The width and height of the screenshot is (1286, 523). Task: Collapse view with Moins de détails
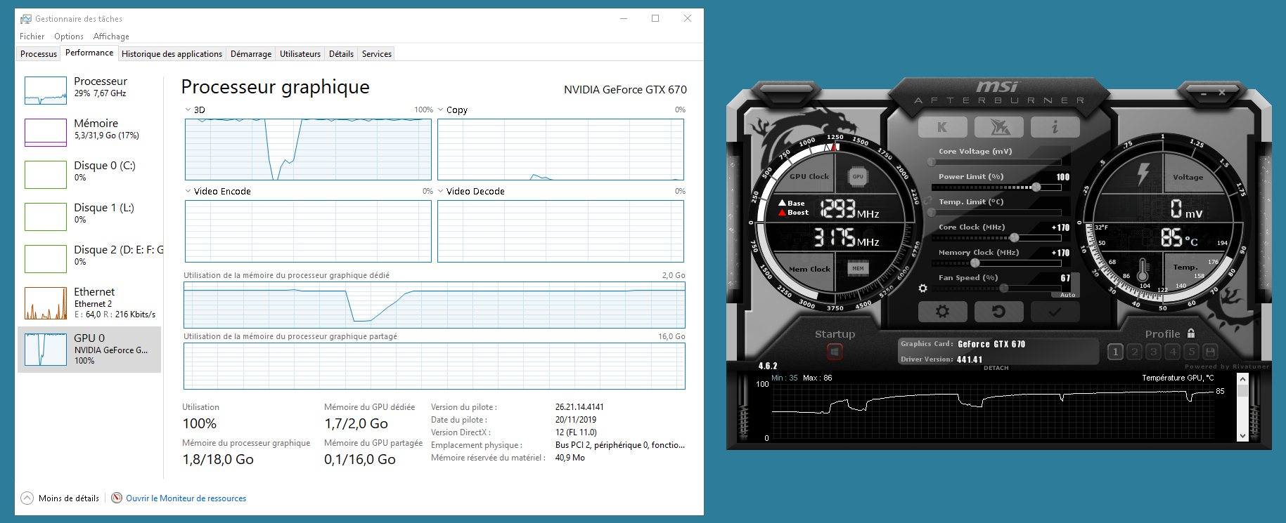tap(60, 498)
